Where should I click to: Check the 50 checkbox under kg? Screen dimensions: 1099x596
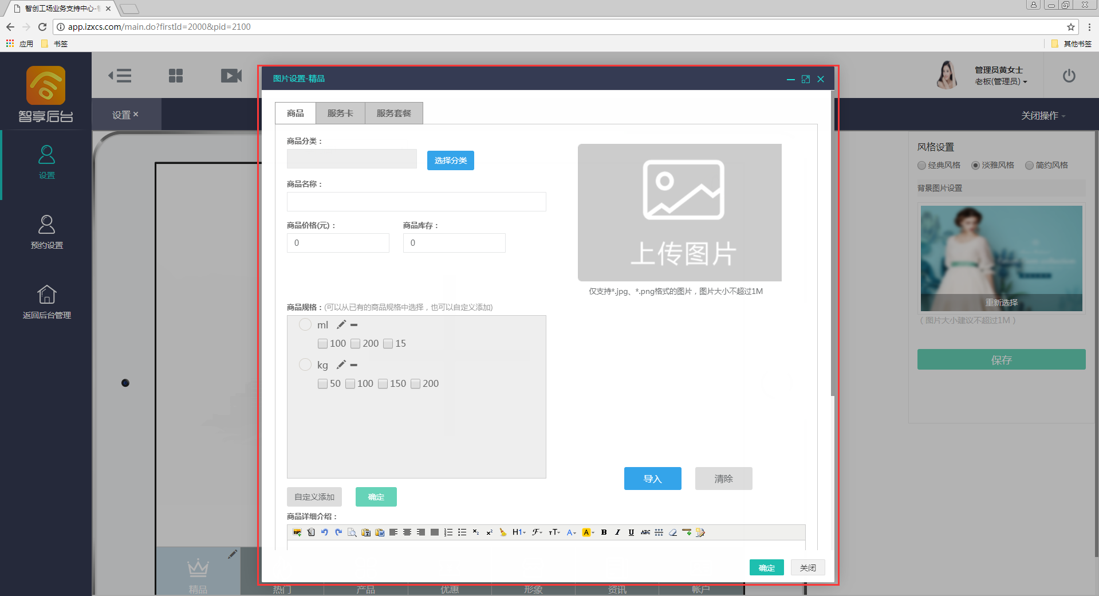click(323, 384)
